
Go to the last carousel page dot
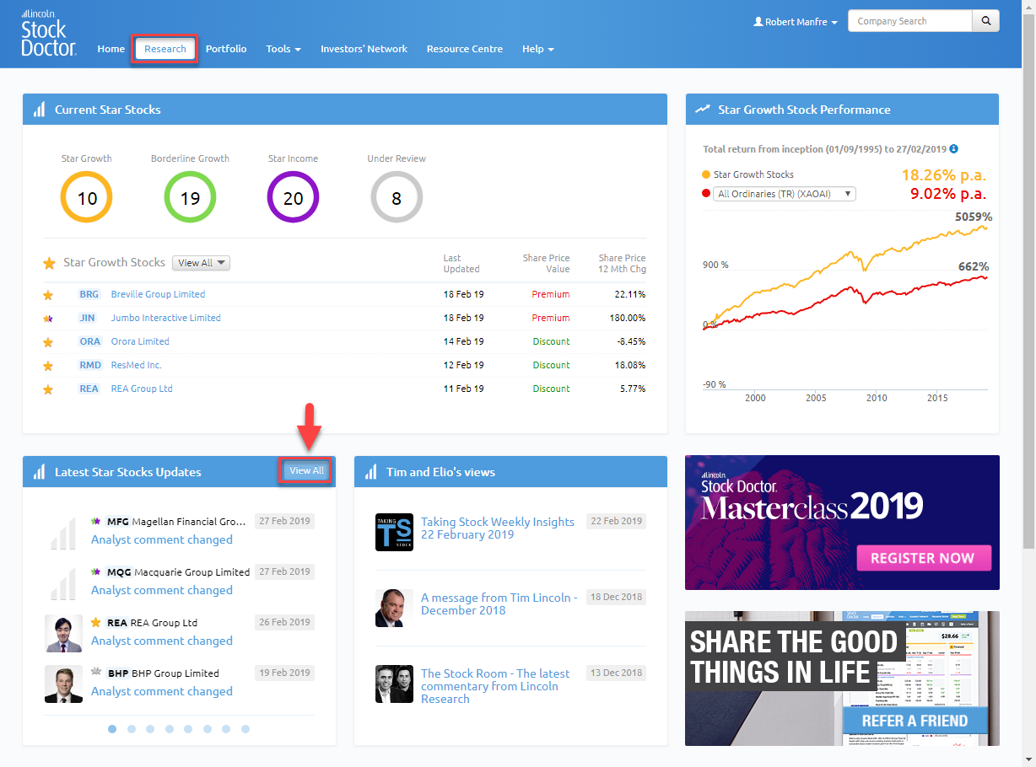click(x=246, y=729)
